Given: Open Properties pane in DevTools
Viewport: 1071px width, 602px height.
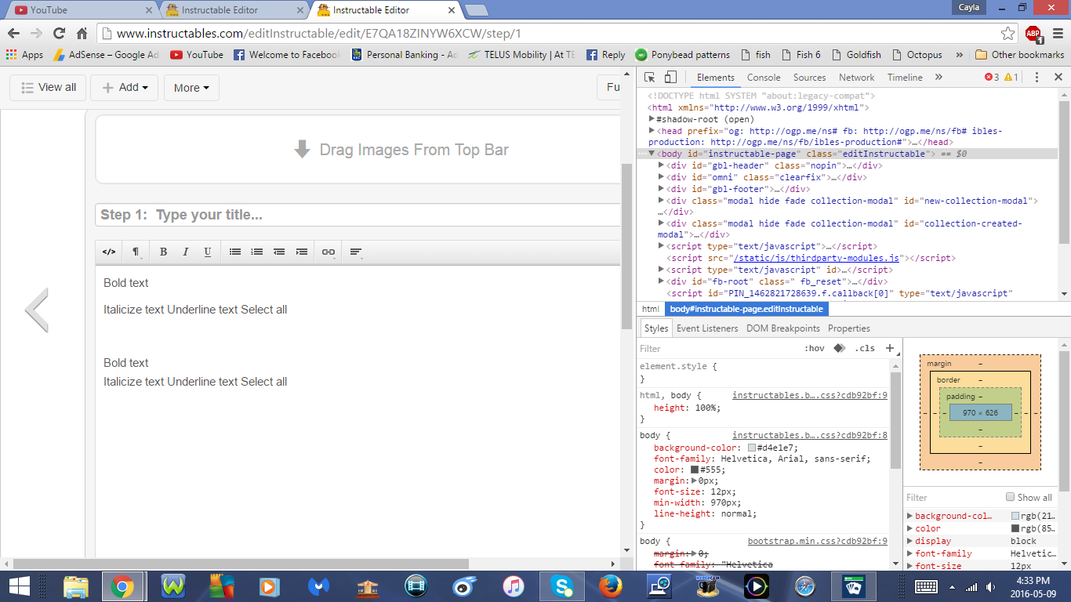Looking at the screenshot, I should pos(849,328).
